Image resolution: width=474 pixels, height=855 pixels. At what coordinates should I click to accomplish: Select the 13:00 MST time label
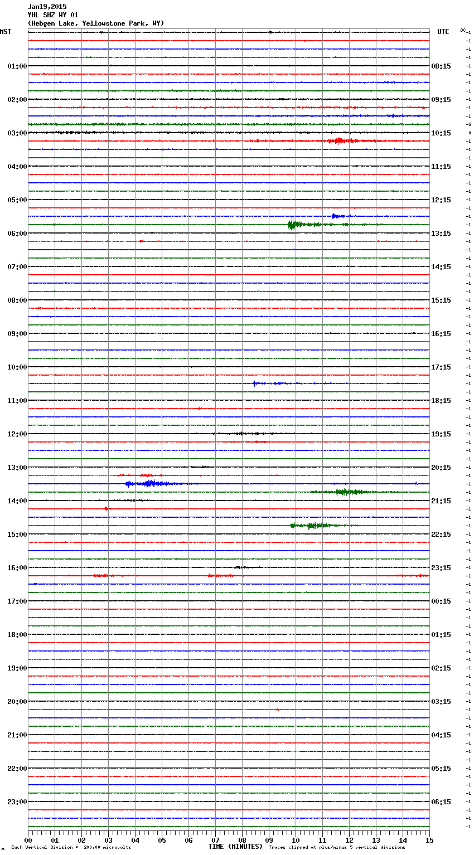[x=17, y=468]
